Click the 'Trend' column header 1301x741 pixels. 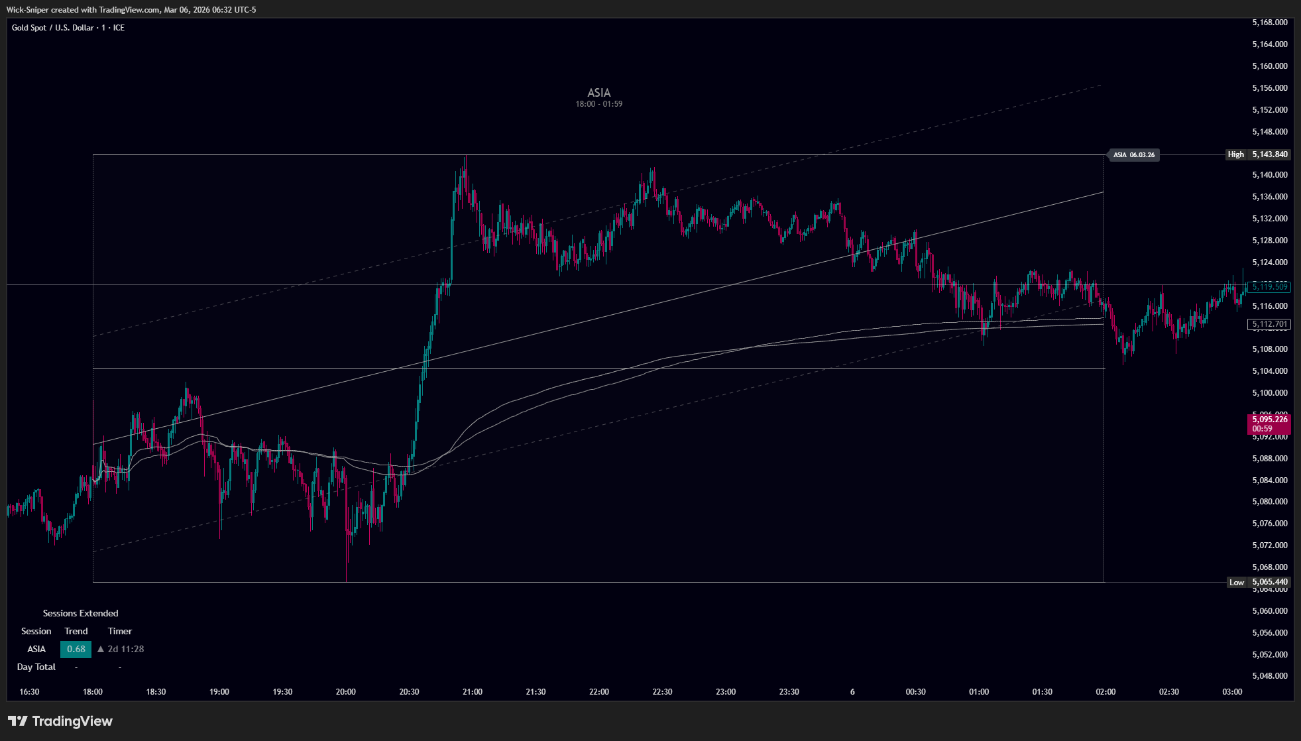pyautogui.click(x=76, y=631)
